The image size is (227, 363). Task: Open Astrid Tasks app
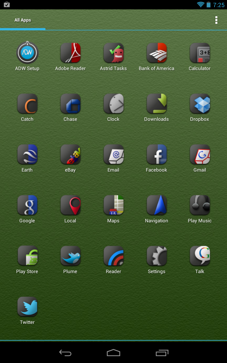pos(113,53)
